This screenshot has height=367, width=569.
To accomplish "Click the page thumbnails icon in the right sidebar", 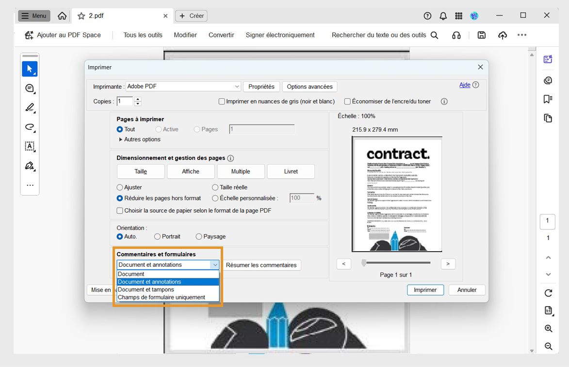I will coord(548,117).
